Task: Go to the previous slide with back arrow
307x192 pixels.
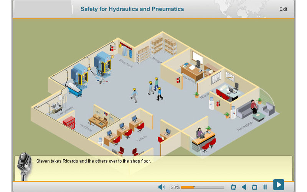Action: [244, 187]
